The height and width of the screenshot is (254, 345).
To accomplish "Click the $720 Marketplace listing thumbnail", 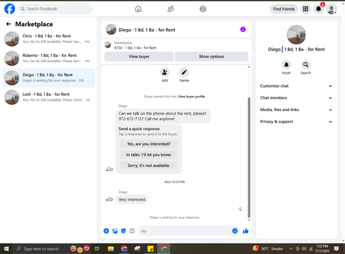I will point(108,45).
